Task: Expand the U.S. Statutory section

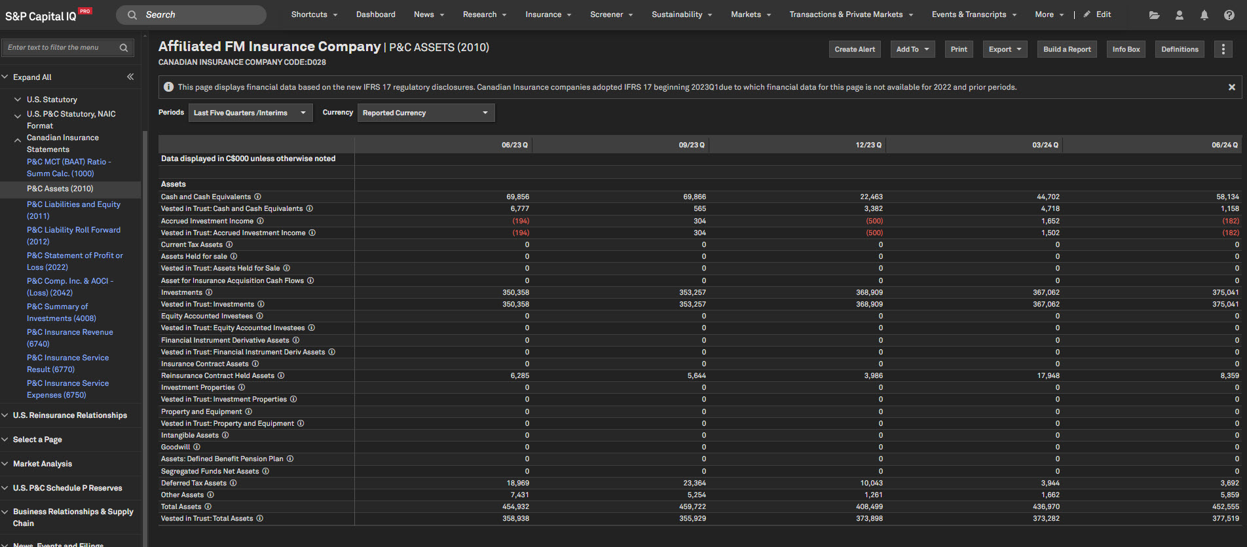Action: (x=18, y=100)
